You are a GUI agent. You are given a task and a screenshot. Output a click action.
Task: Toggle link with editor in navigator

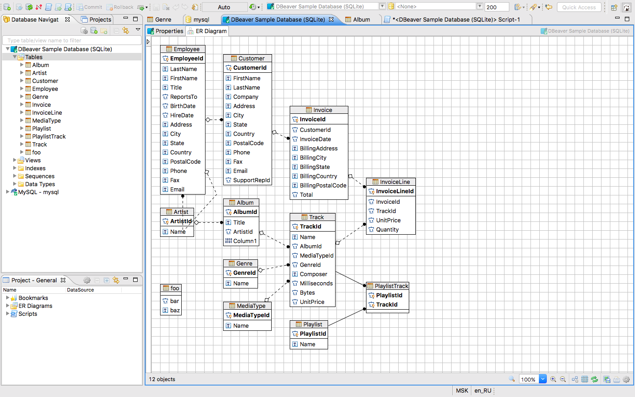[126, 30]
